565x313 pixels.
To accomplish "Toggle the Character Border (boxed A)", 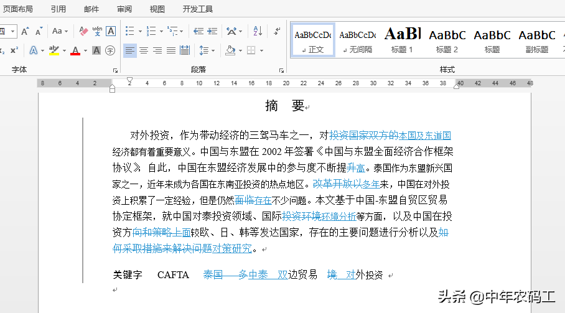I will pos(111,31).
